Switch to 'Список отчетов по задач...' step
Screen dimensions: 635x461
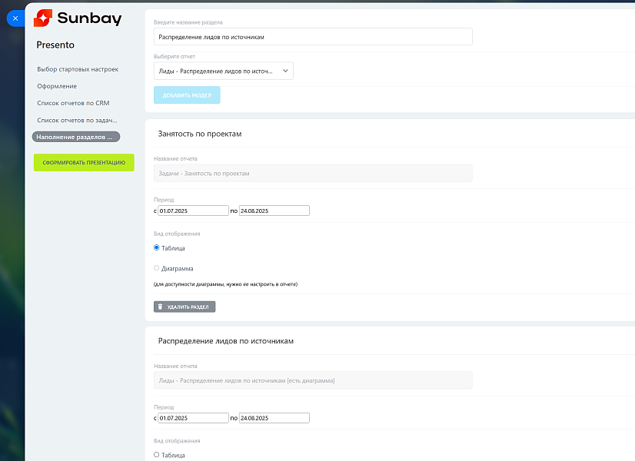[x=77, y=120]
